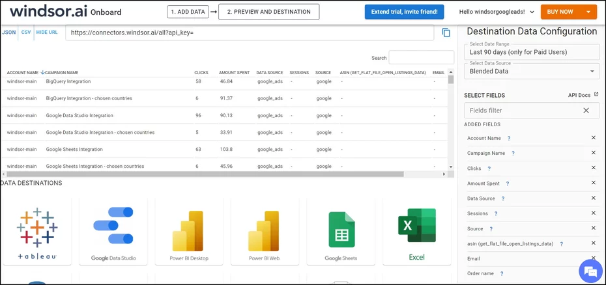Open the Select Data Source dropdown

click(532, 72)
